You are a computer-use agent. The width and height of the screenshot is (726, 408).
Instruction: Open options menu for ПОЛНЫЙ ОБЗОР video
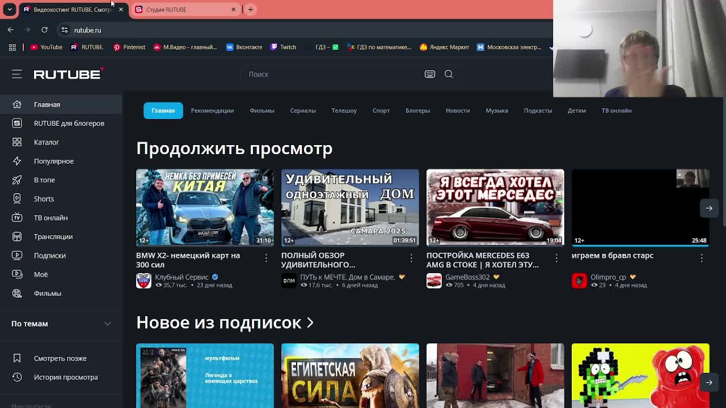411,258
